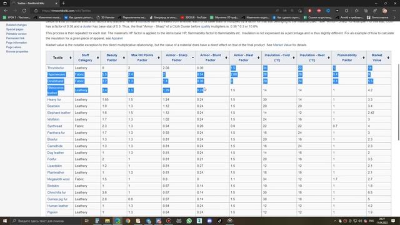400x225 pixels.
Task: Open the Dog leather textile link
Action: coord(56,152)
